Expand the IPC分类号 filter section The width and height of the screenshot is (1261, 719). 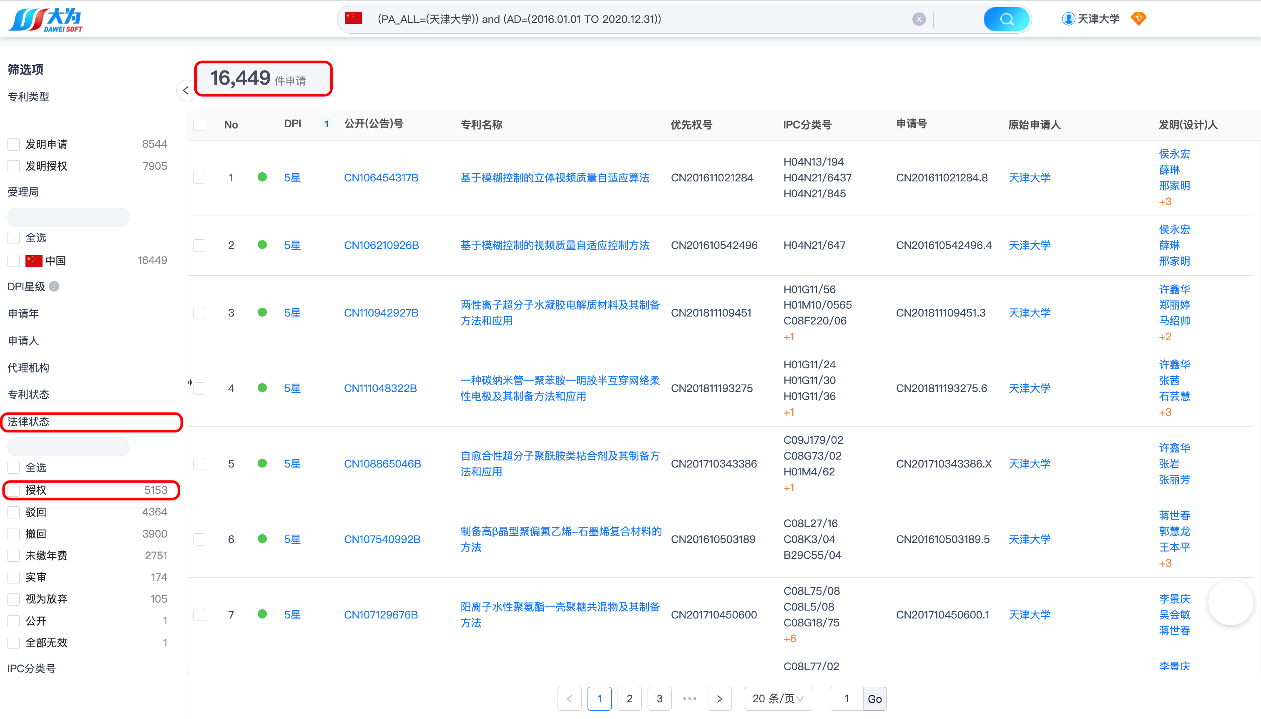coord(31,669)
